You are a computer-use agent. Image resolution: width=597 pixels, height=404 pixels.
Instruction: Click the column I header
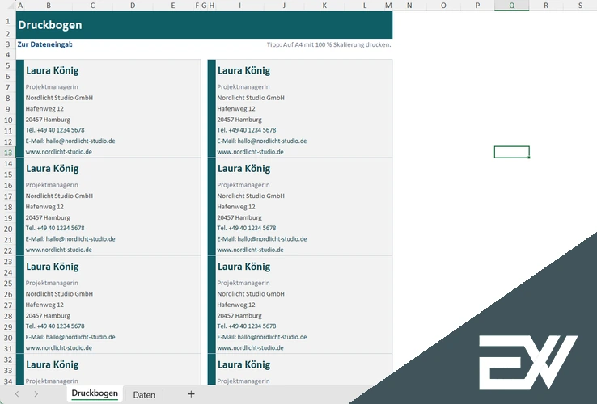(240, 6)
